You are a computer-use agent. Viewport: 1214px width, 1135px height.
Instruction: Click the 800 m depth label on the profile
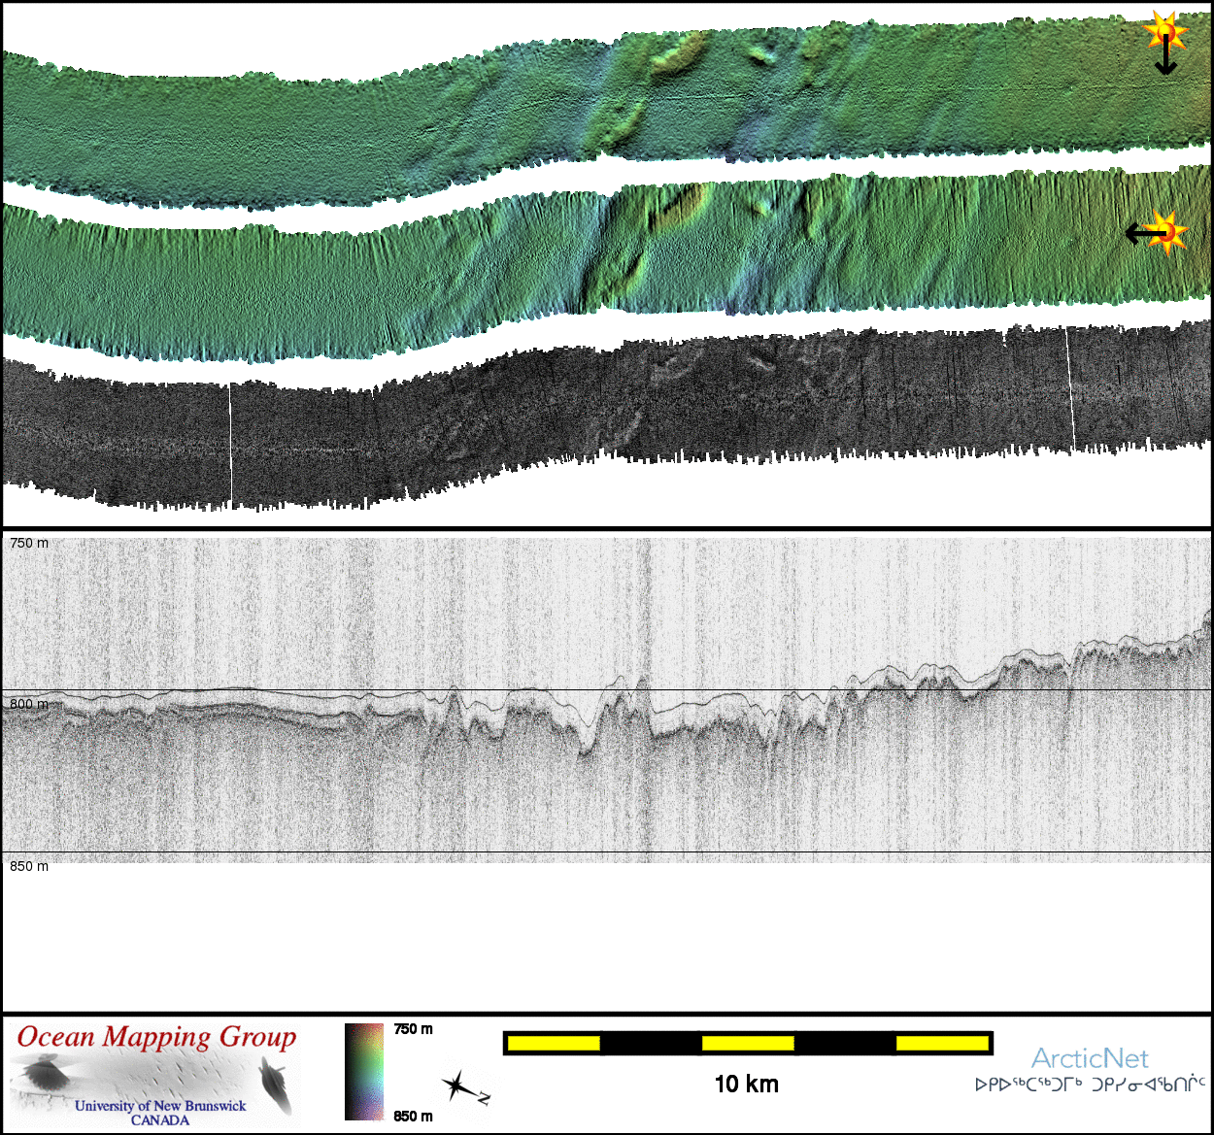[27, 703]
